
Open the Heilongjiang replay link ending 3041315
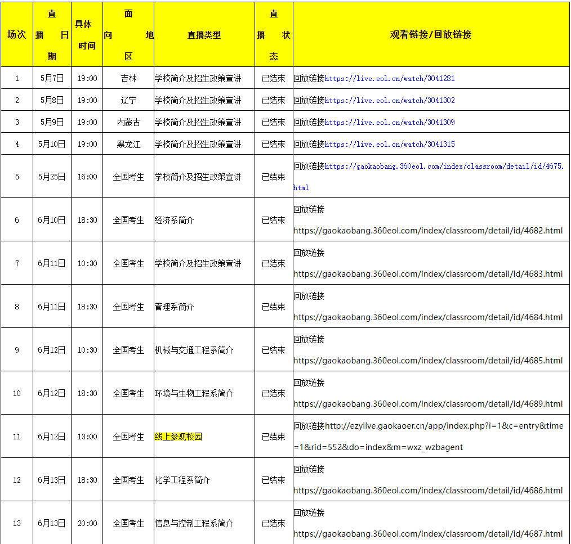click(x=390, y=145)
